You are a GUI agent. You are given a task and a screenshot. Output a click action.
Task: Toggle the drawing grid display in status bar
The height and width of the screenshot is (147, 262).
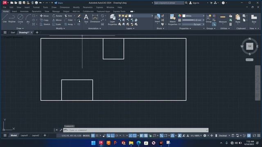click(93, 136)
